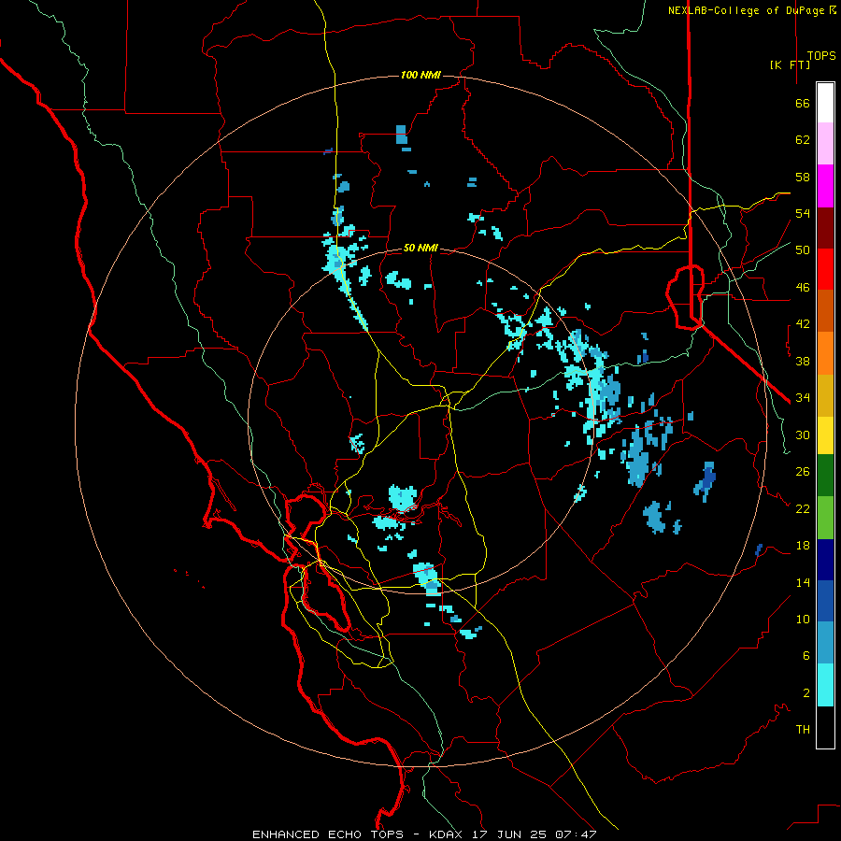This screenshot has width=841, height=841.
Task: Click the 58 legend value
Action: click(803, 177)
